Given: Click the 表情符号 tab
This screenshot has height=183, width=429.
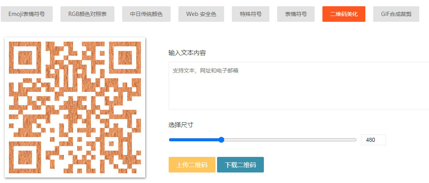Looking at the screenshot, I should 296,14.
